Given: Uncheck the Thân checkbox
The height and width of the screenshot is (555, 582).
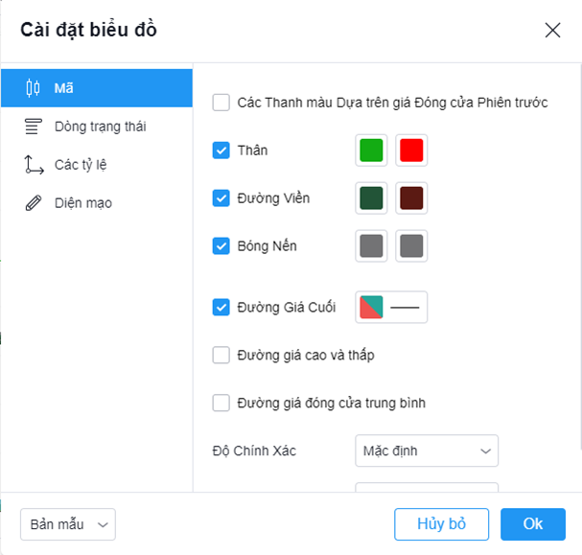Looking at the screenshot, I should [221, 150].
